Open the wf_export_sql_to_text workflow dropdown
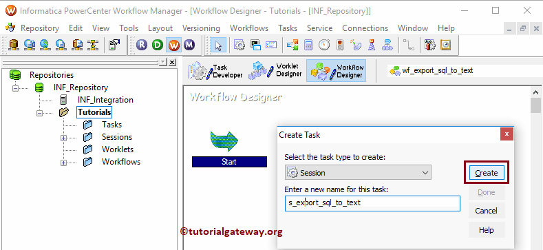Viewport: 543px width, 250px height. (x=465, y=71)
